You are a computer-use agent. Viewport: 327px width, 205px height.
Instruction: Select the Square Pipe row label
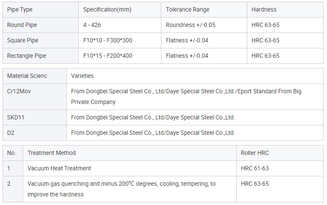41,41
